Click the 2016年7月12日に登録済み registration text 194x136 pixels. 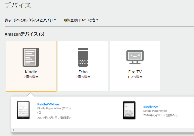coord(160,115)
